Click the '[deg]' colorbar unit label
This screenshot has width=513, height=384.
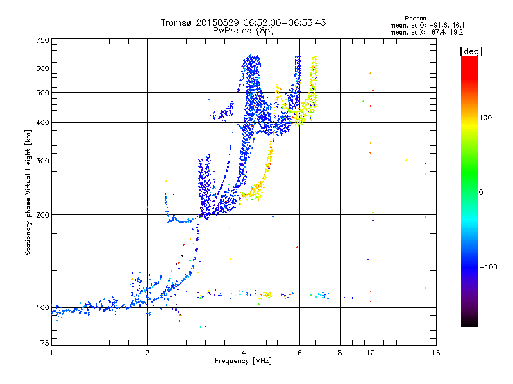[471, 51]
